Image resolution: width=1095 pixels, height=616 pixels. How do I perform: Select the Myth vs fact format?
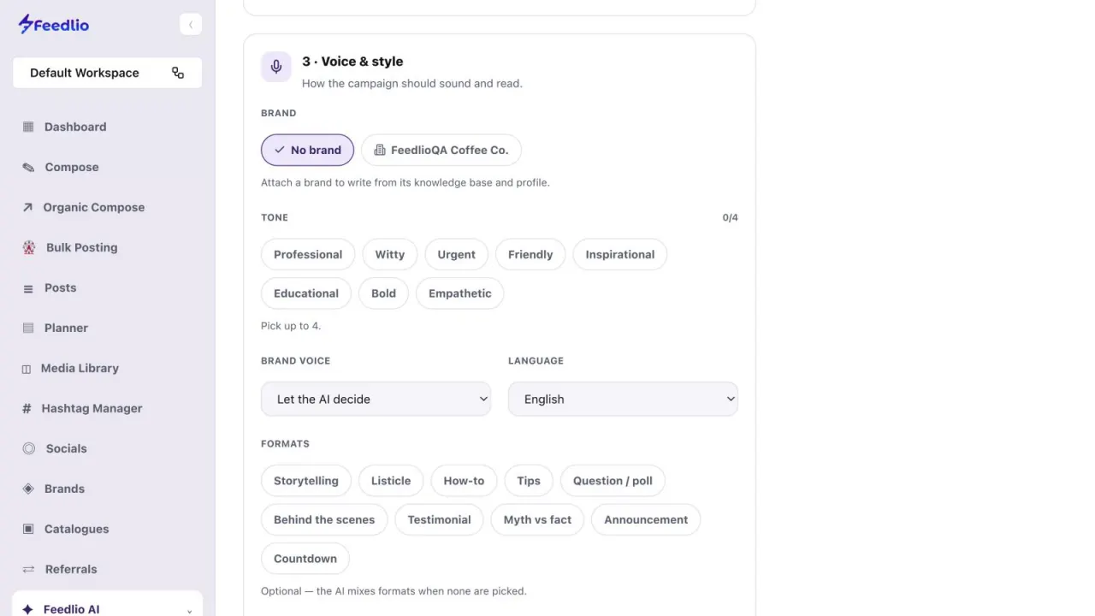(537, 519)
